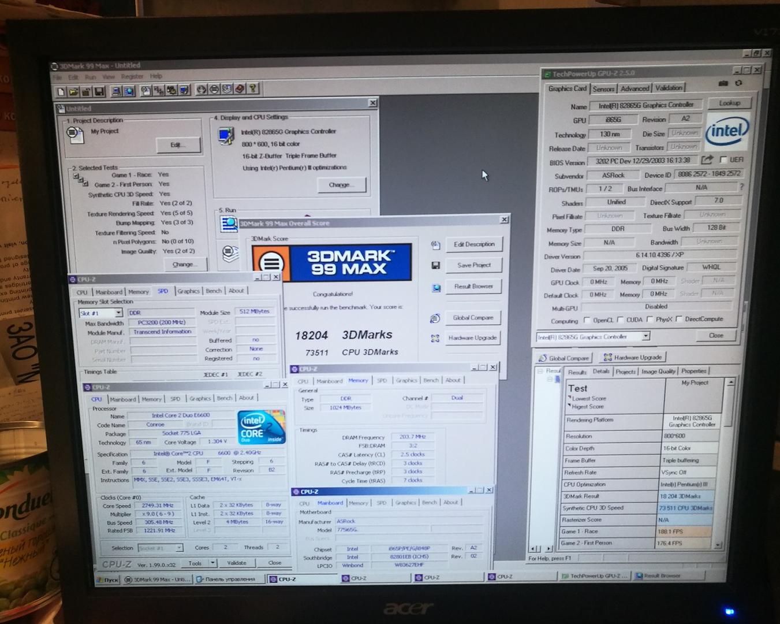
Task: Click the Close button in GPU-Z
Action: coord(716,335)
